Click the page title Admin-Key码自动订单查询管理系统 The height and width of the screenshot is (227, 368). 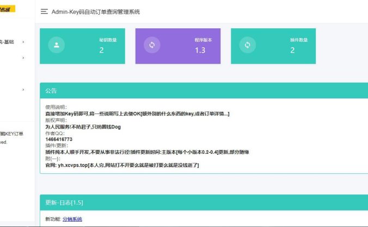[x=96, y=12]
